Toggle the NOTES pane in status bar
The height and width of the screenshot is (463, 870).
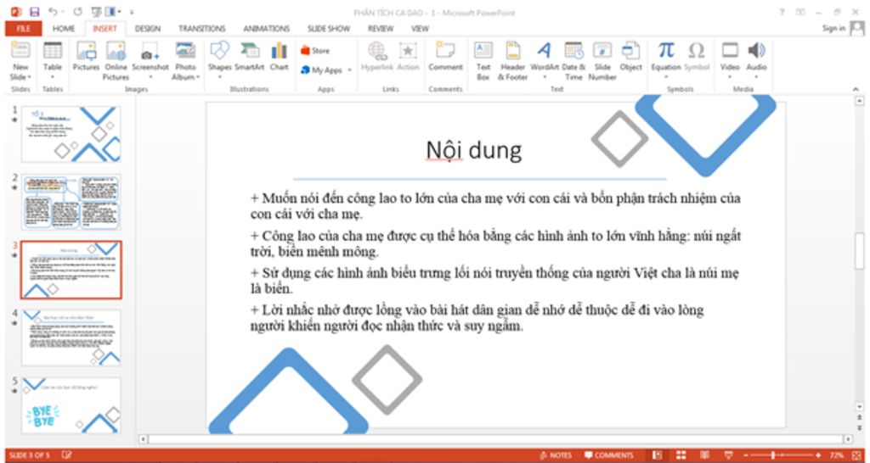pyautogui.click(x=556, y=455)
